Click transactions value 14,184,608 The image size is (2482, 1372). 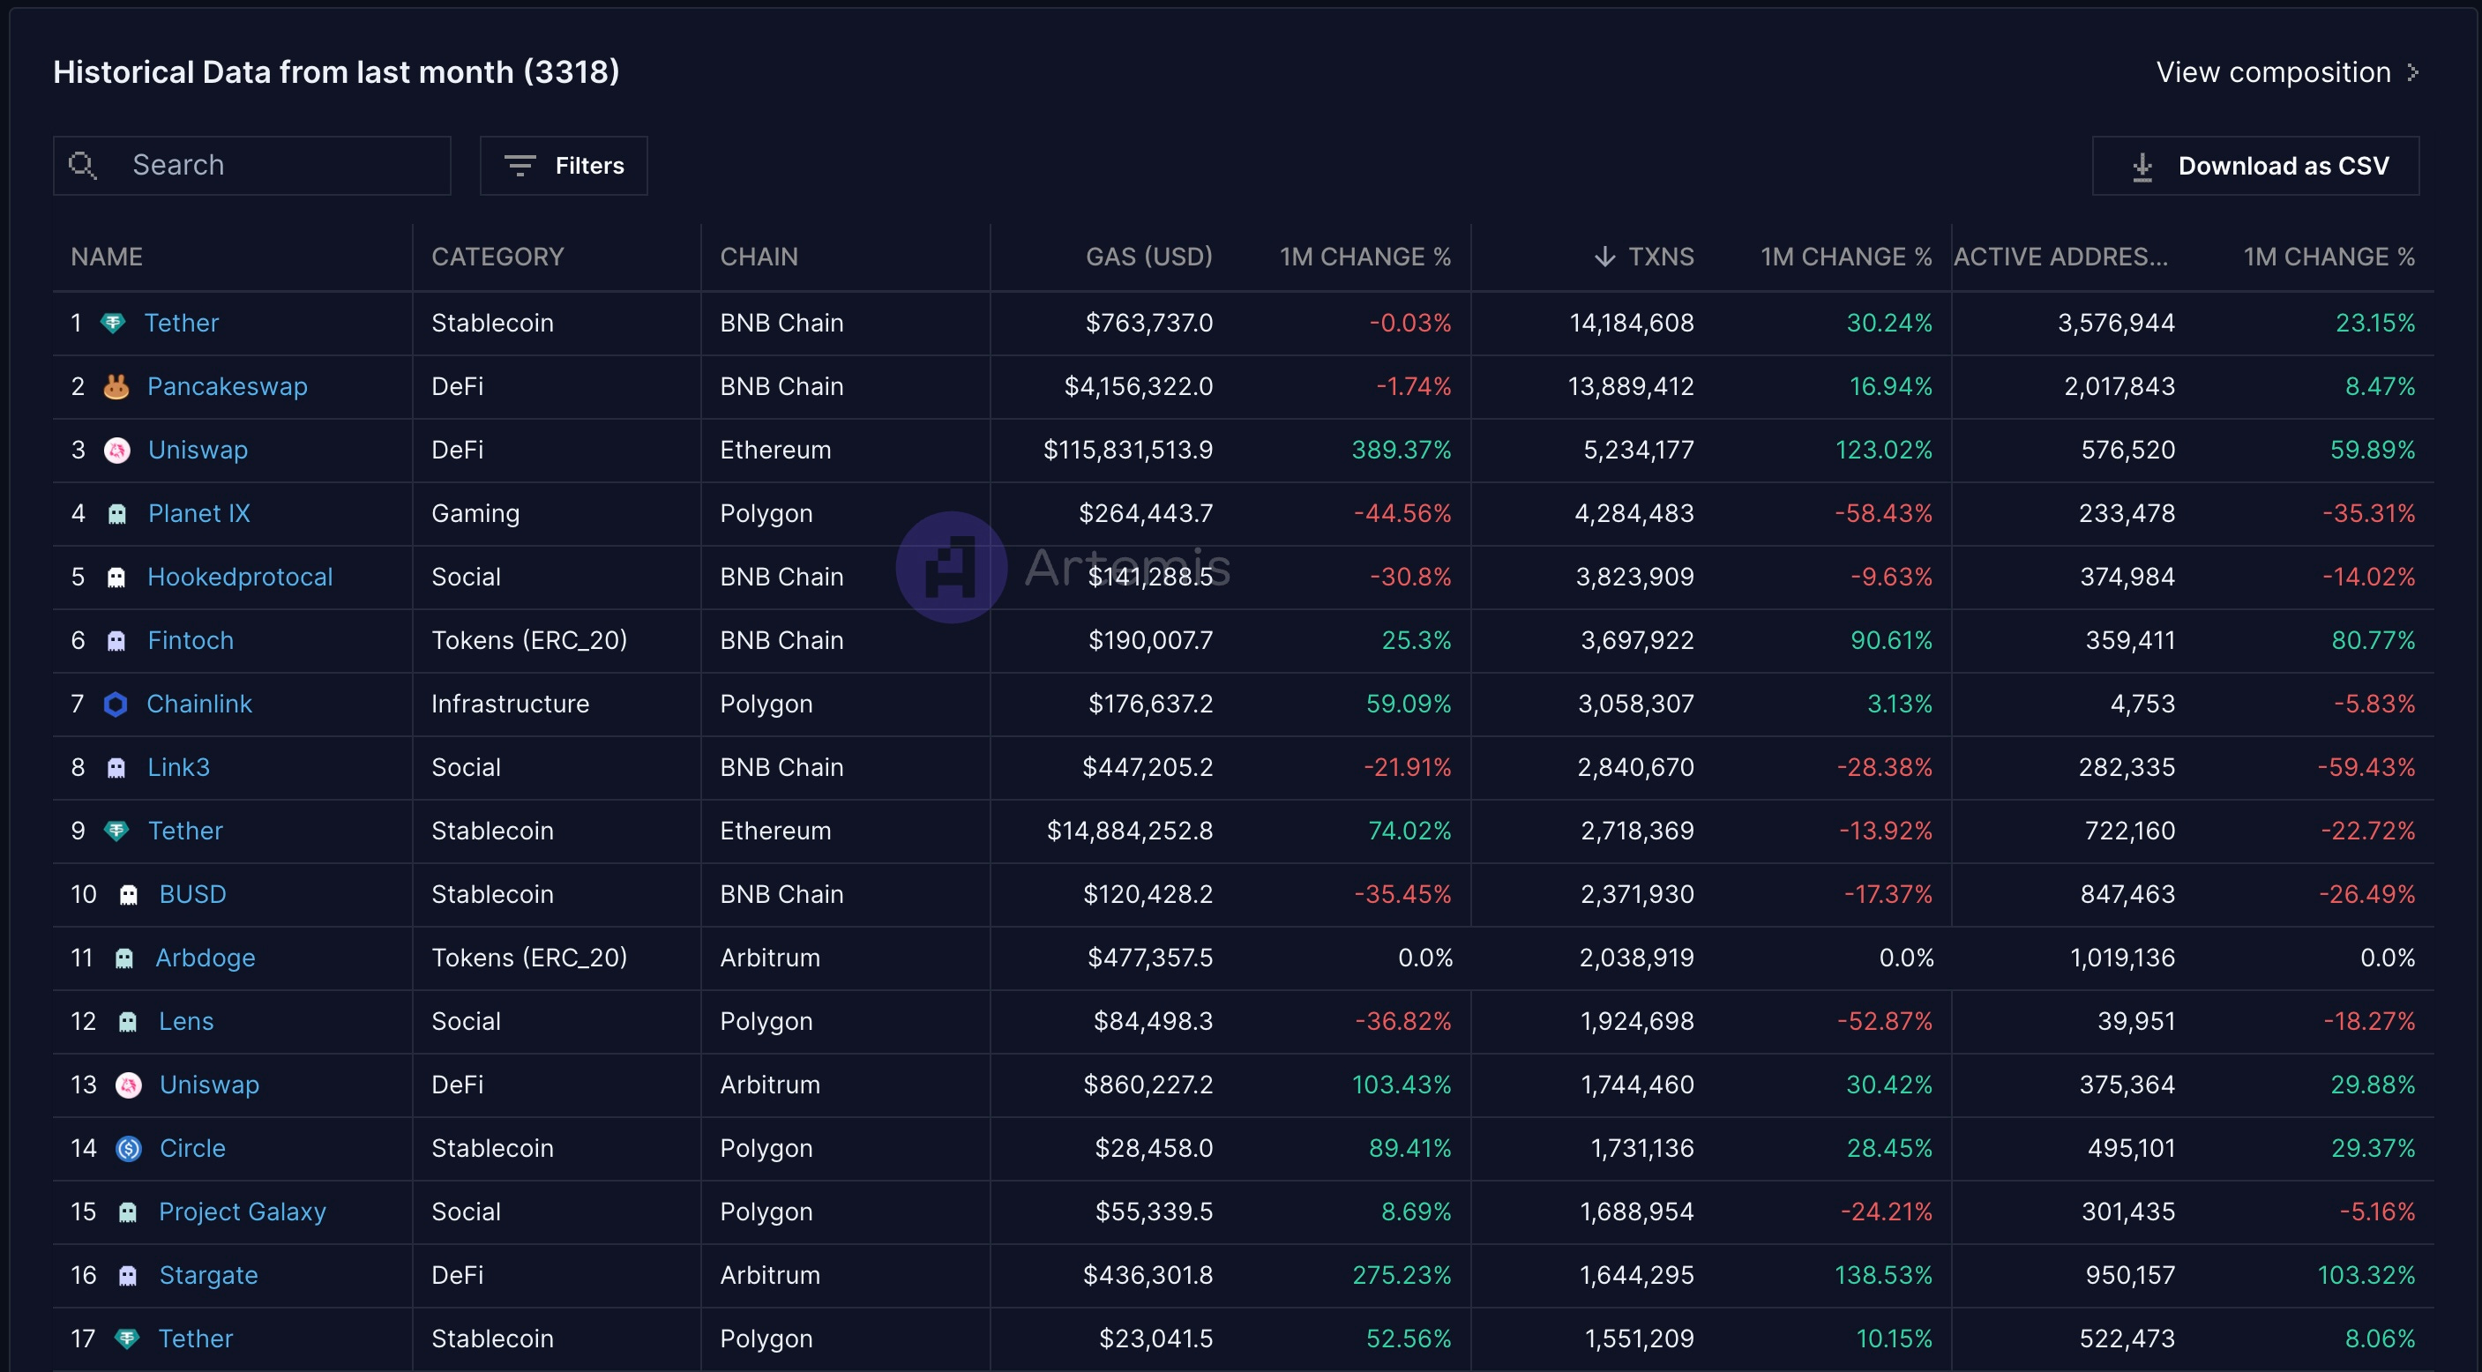pos(1631,323)
